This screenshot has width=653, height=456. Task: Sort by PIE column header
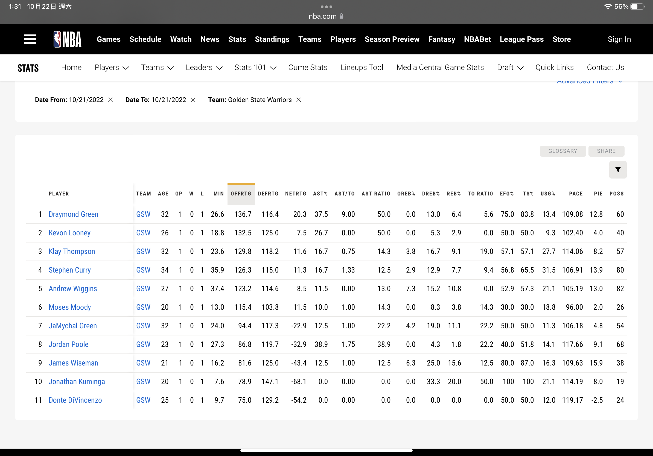point(598,194)
